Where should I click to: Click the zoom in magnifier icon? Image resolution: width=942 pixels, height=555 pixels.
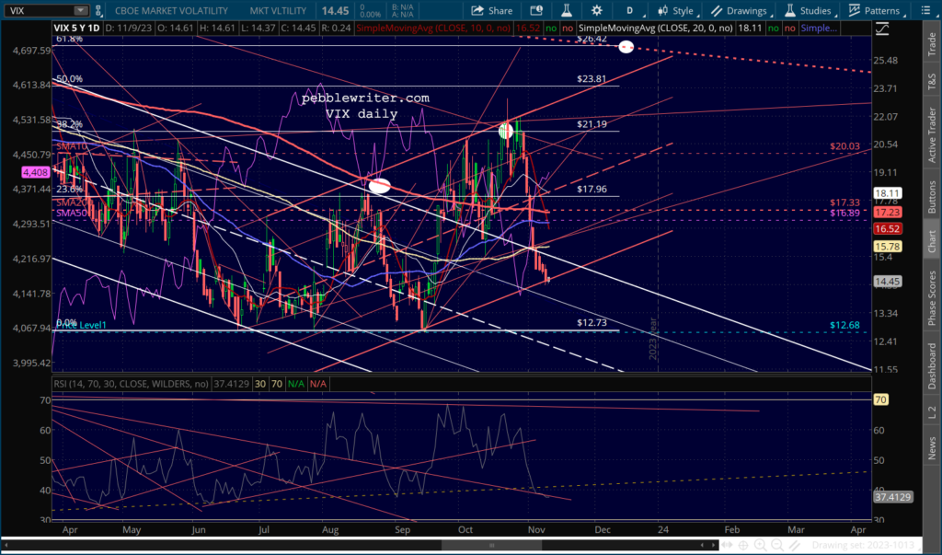pos(760,546)
